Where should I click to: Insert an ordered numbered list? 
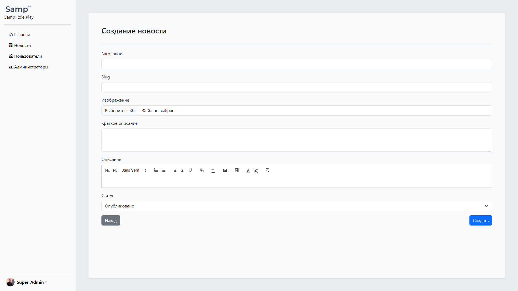(x=156, y=170)
